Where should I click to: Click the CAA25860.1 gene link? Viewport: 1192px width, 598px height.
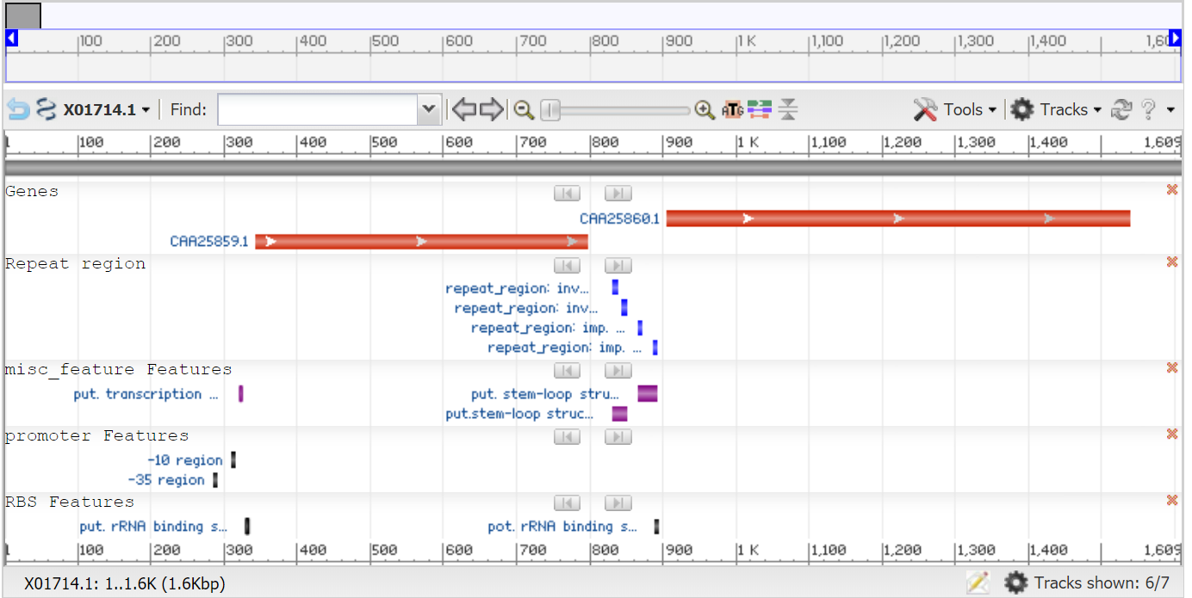tap(619, 219)
